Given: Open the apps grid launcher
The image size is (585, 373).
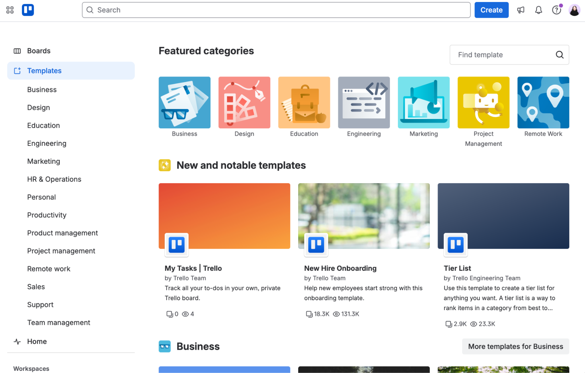Looking at the screenshot, I should click(10, 10).
